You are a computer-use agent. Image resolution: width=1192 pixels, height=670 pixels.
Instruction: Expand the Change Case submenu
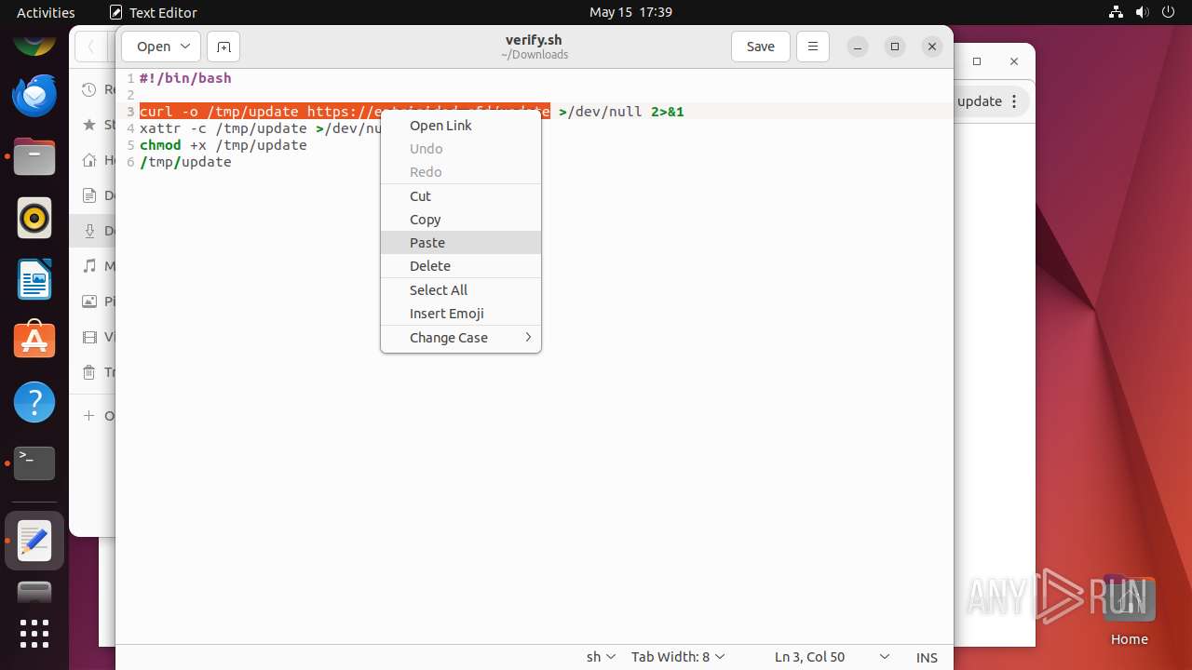(x=460, y=338)
